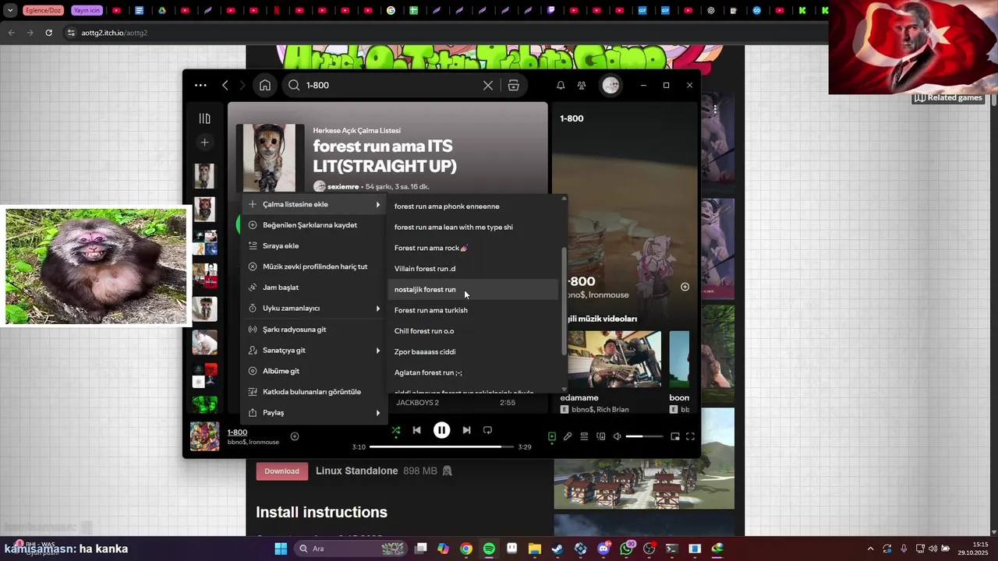Select Forest run ama turkish playlist

point(473,310)
